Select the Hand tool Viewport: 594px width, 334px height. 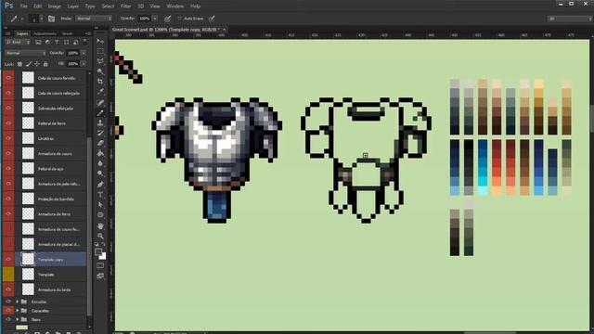click(x=100, y=225)
